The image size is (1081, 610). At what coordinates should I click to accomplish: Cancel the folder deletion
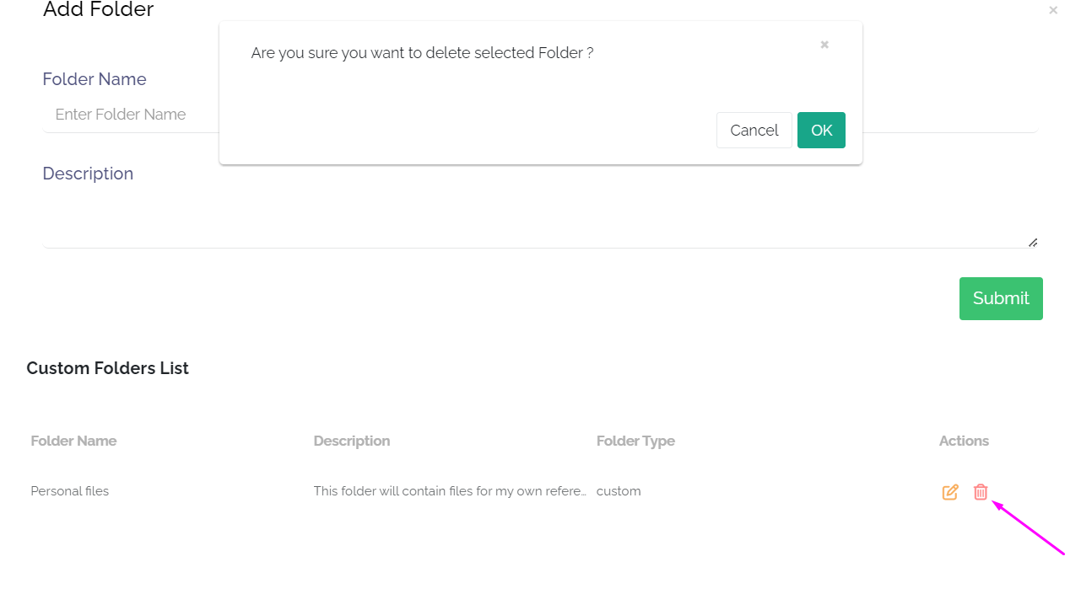754,131
